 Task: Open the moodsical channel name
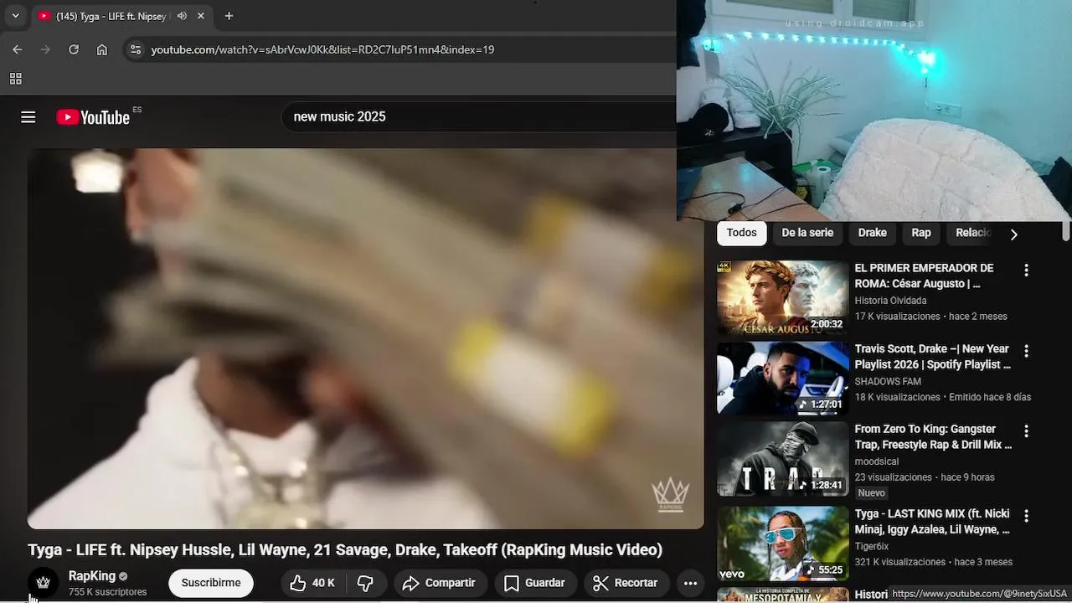tap(877, 461)
